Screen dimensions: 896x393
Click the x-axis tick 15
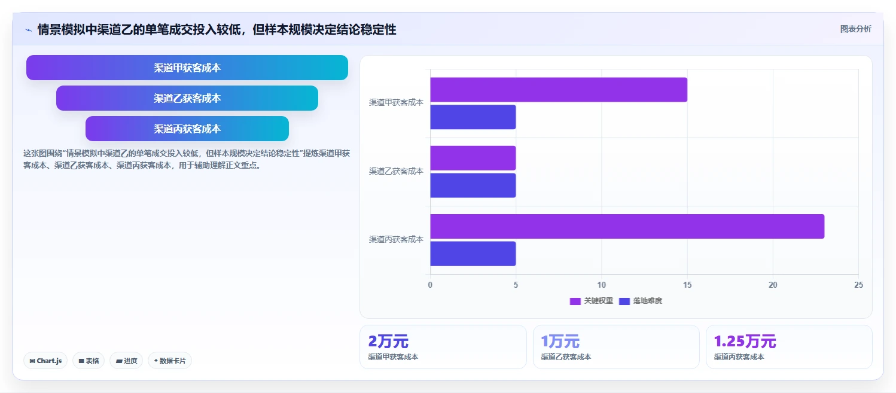tap(687, 285)
